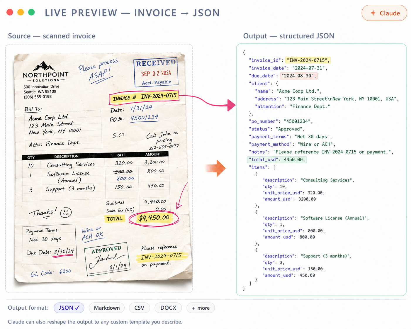Click the yellow minimize window dot

(21, 12)
